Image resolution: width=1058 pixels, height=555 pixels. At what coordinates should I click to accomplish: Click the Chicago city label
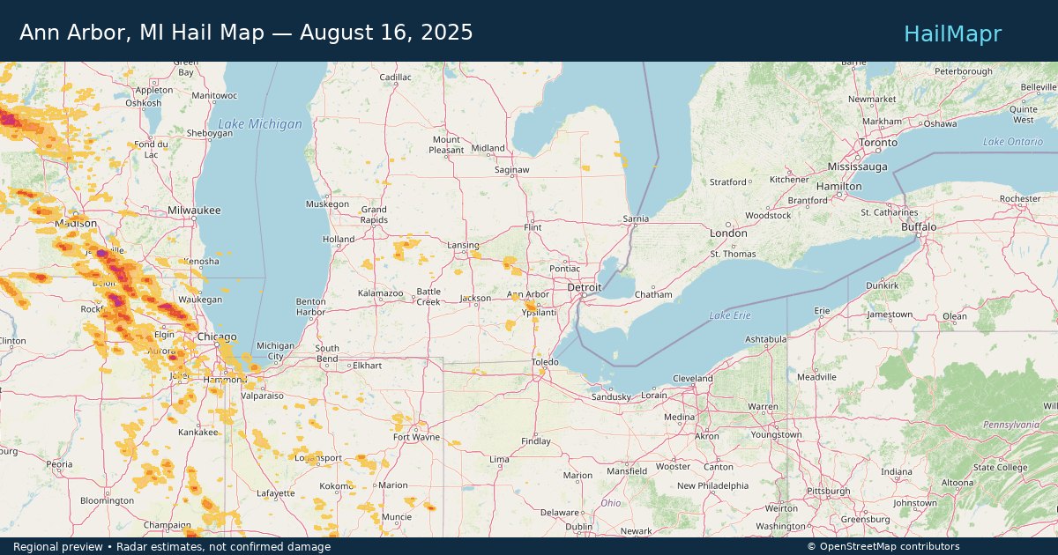click(217, 337)
